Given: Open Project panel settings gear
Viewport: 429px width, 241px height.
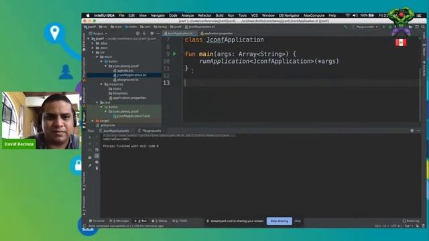Looking at the screenshot, I should tap(152, 33).
